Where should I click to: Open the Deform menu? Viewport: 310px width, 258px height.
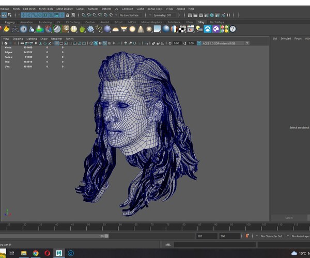point(106,9)
